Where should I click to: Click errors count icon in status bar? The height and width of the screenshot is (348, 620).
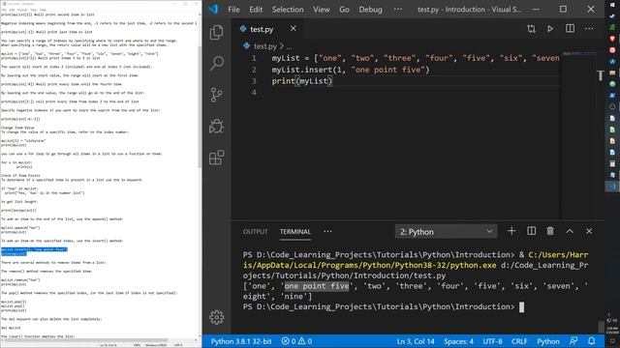tap(288, 341)
